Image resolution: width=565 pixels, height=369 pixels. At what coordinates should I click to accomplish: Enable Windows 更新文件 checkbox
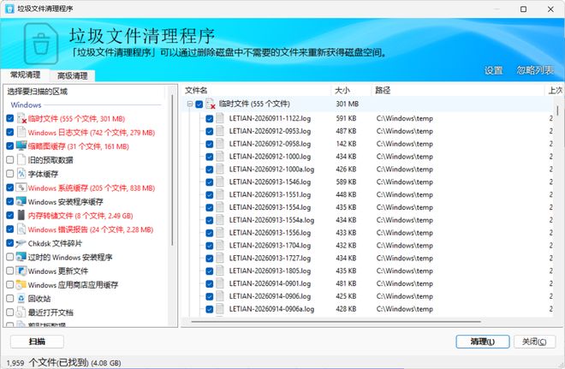(10, 271)
